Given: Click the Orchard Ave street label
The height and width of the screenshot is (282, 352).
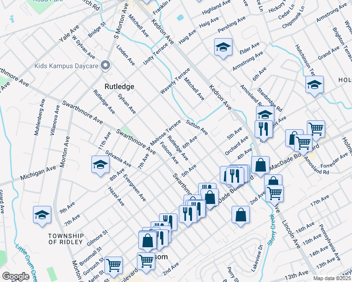Looking at the screenshot, I should pyautogui.click(x=237, y=146).
